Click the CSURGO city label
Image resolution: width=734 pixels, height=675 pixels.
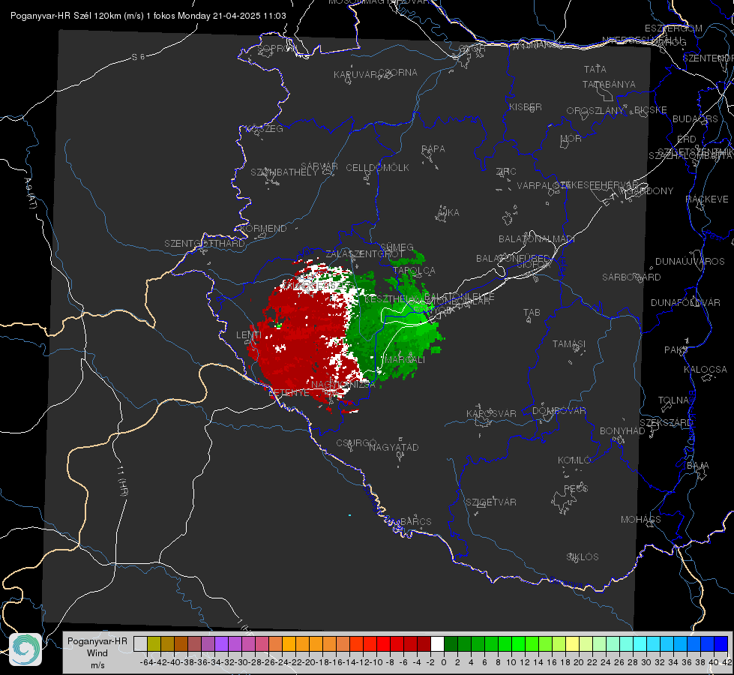[356, 443]
